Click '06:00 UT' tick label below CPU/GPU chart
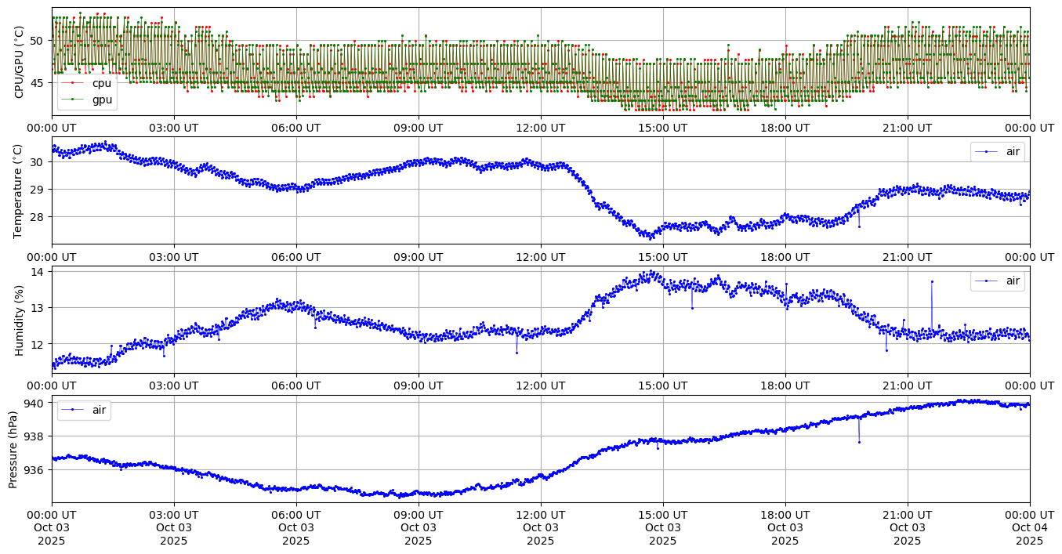 (x=296, y=128)
